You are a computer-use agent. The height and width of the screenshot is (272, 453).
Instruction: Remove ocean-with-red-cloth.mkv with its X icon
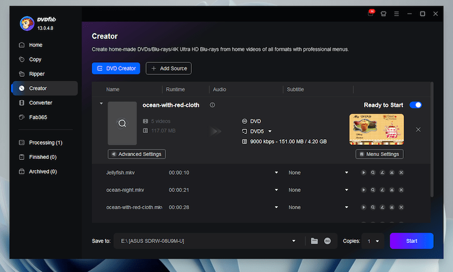[401, 208]
